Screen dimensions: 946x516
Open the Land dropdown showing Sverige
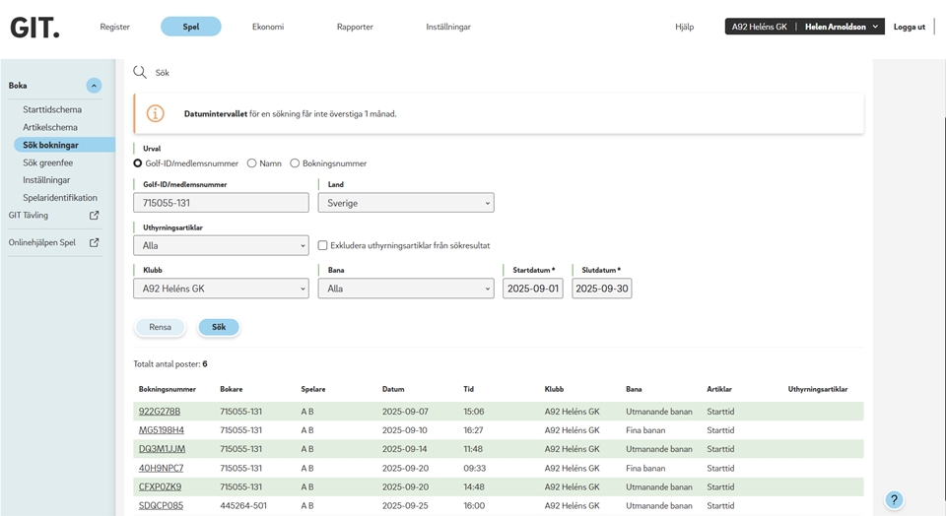click(x=405, y=203)
